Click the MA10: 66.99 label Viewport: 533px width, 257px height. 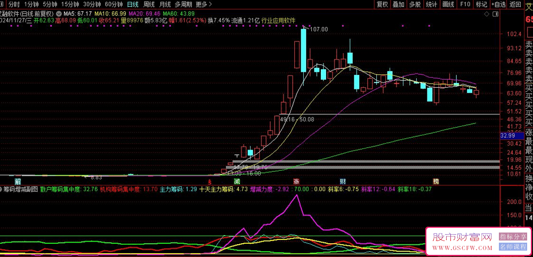click(110, 14)
